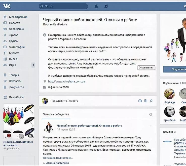This screenshot has height=166, width=186.
Task: Click the note icon beside Музыка
Action: pyautogui.click(x=5, y=53)
